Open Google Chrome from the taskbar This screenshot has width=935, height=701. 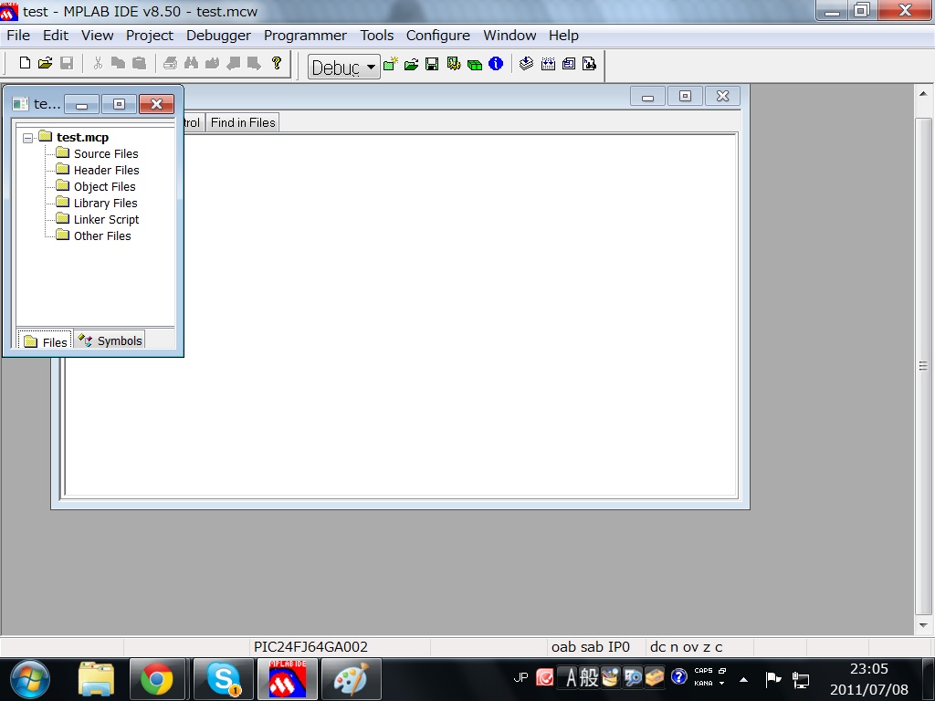157,679
